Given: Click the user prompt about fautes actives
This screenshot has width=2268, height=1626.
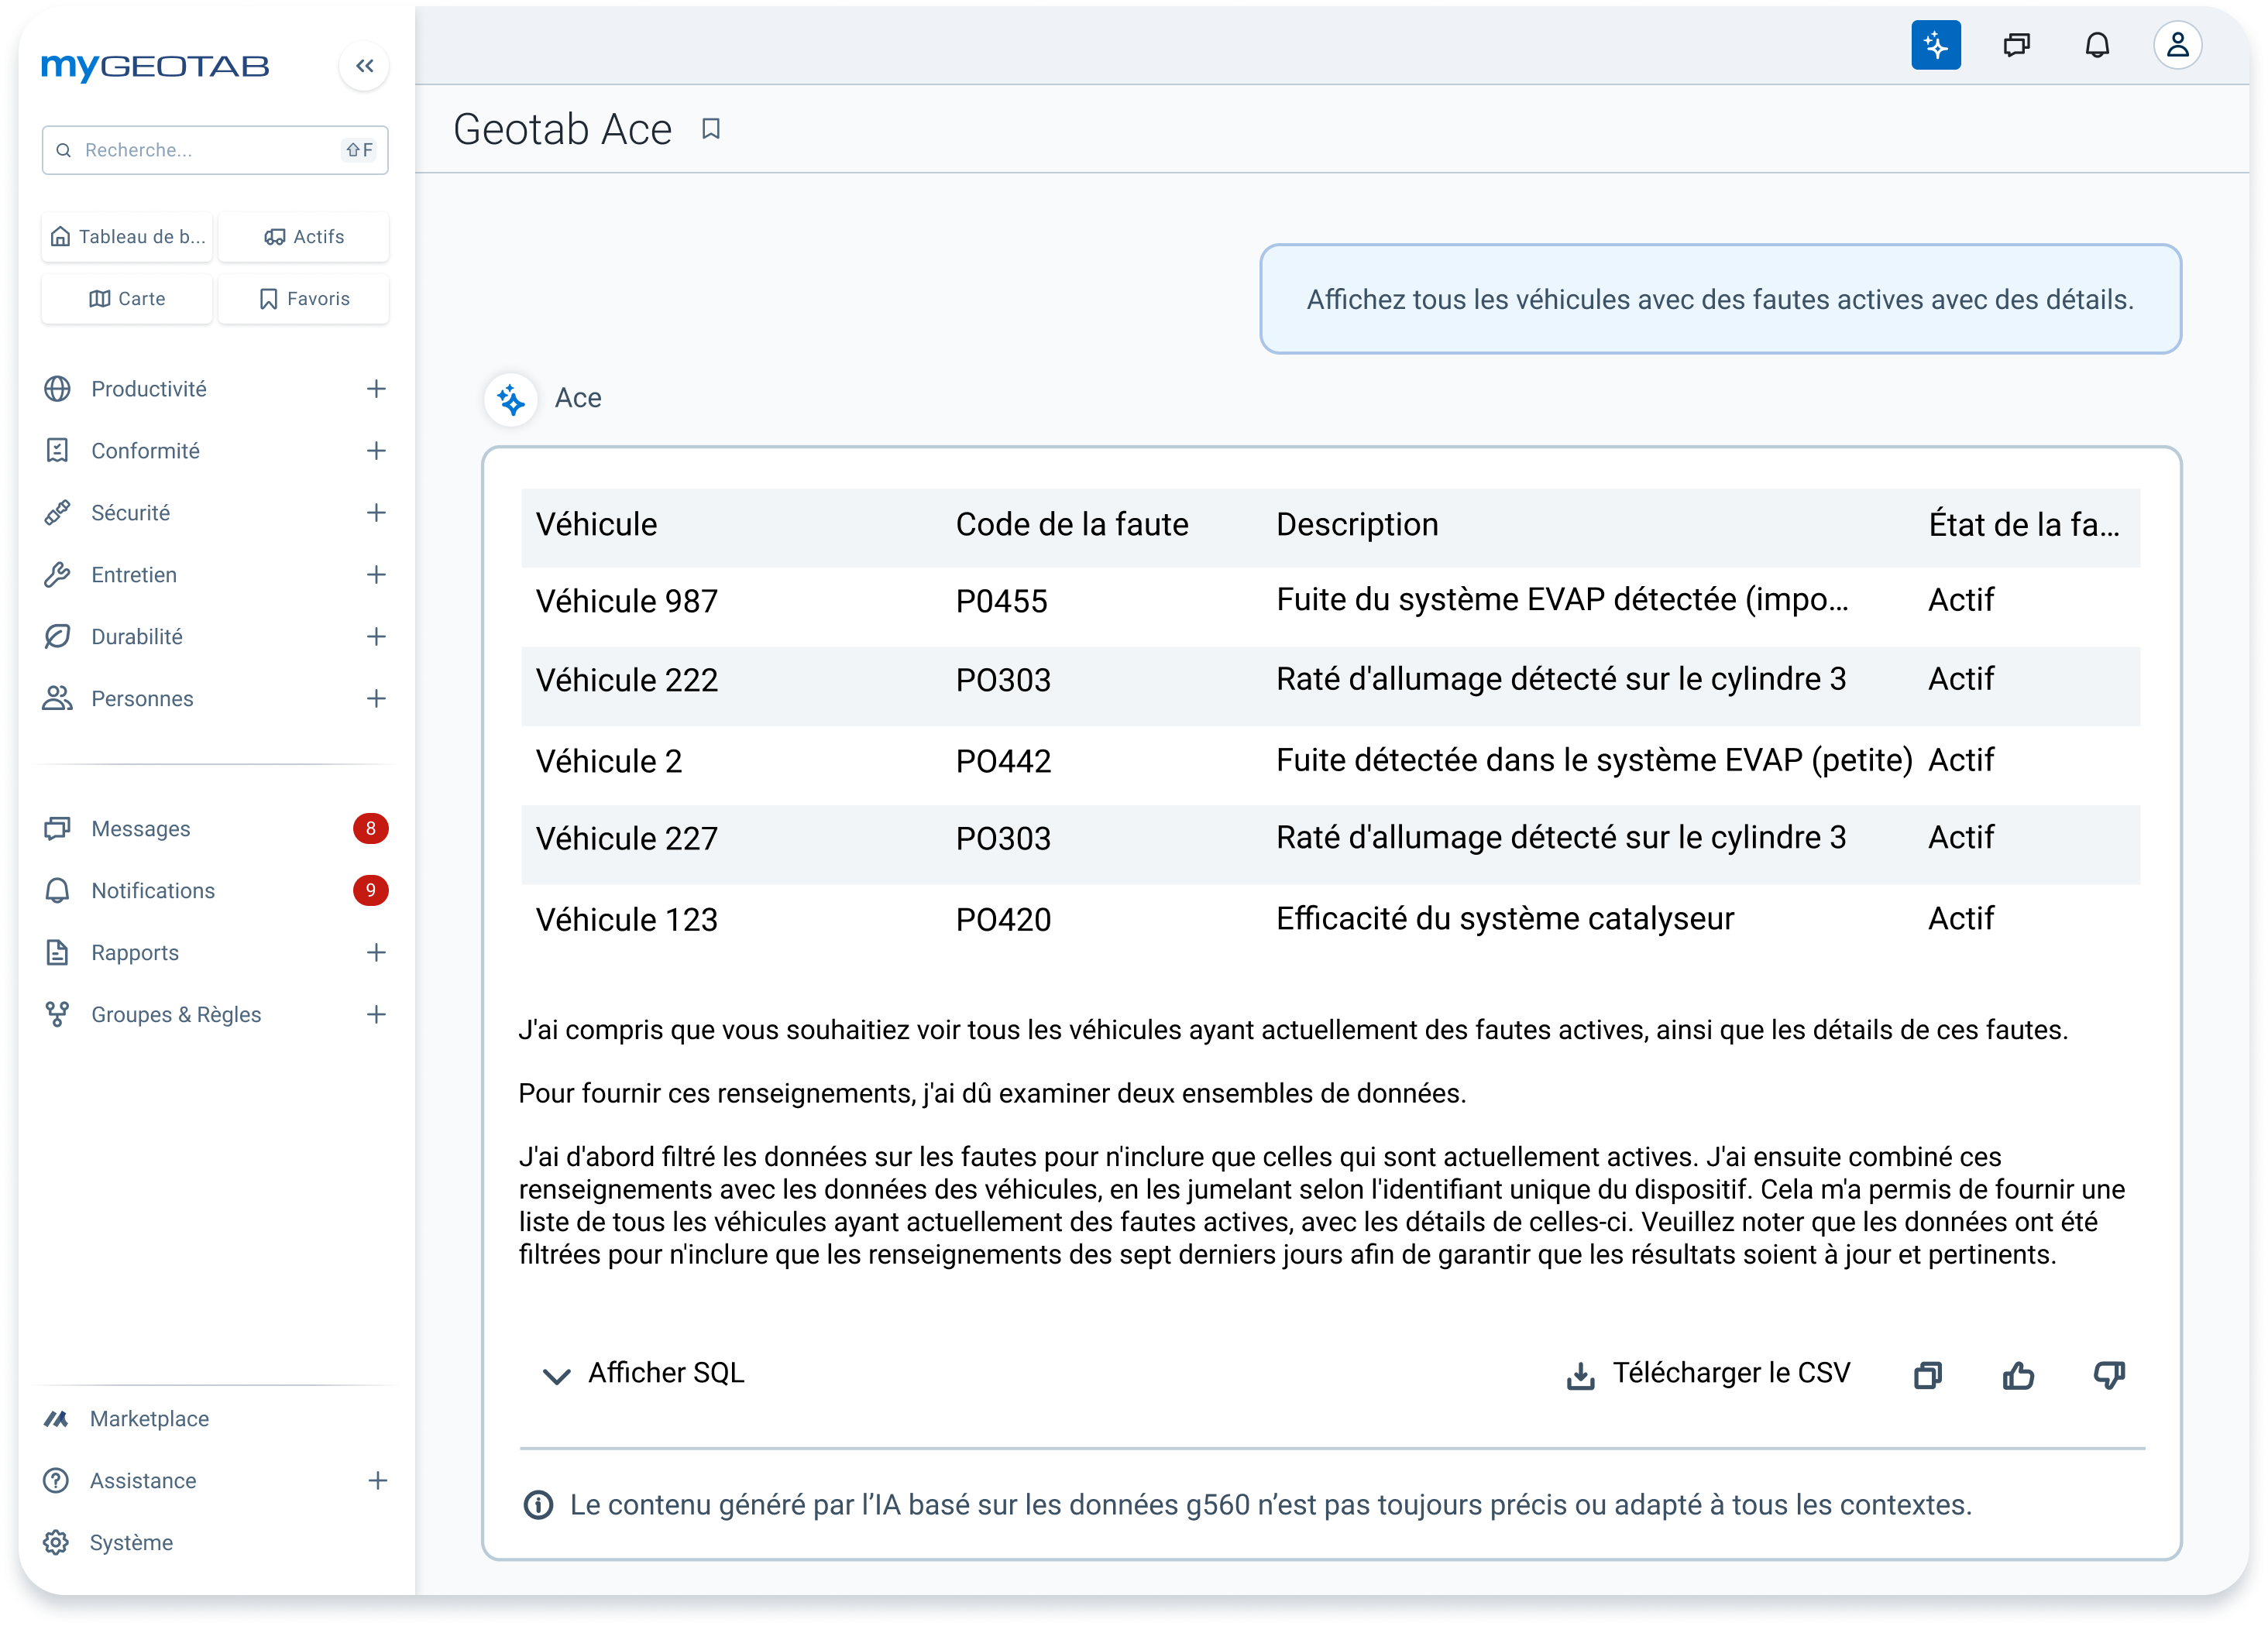Looking at the screenshot, I should pos(1720,299).
